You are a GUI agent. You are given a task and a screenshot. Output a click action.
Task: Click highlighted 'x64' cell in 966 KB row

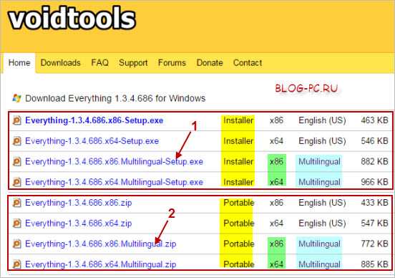(276, 182)
